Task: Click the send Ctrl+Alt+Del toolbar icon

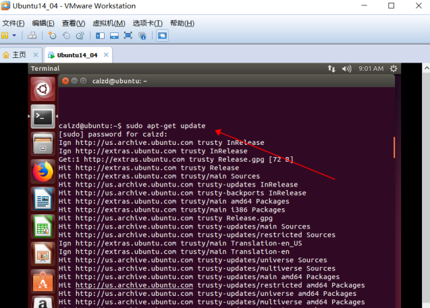Action: [32, 35]
